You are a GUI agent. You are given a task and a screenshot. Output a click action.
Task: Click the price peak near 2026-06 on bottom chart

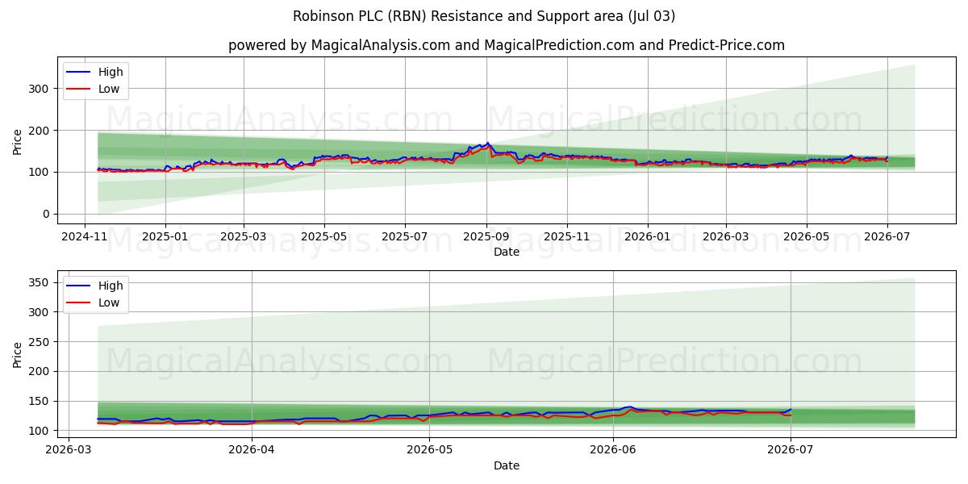[x=629, y=407]
